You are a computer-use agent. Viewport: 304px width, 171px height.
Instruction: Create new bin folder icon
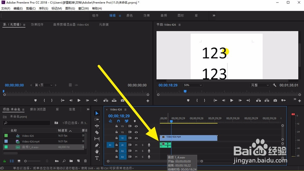pyautogui.click(x=71, y=161)
